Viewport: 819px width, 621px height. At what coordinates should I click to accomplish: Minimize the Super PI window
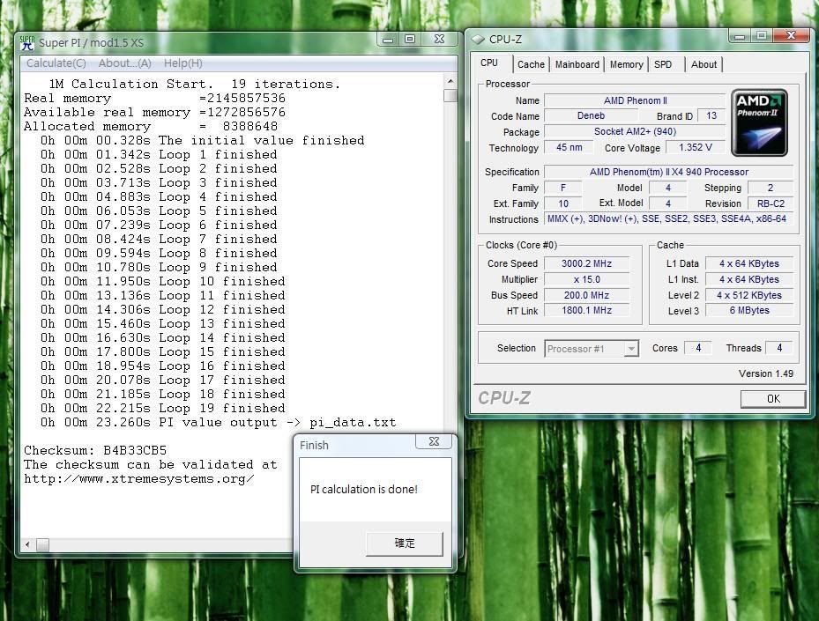click(388, 40)
